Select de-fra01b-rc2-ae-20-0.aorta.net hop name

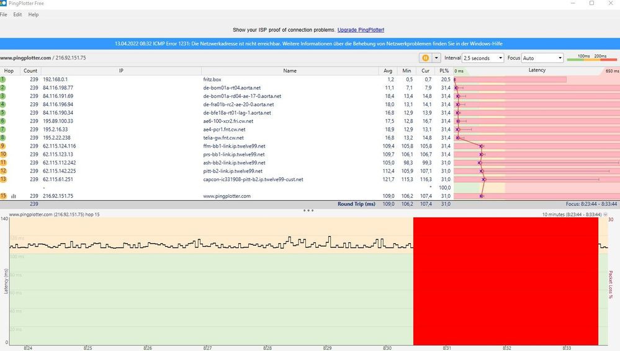coord(238,104)
